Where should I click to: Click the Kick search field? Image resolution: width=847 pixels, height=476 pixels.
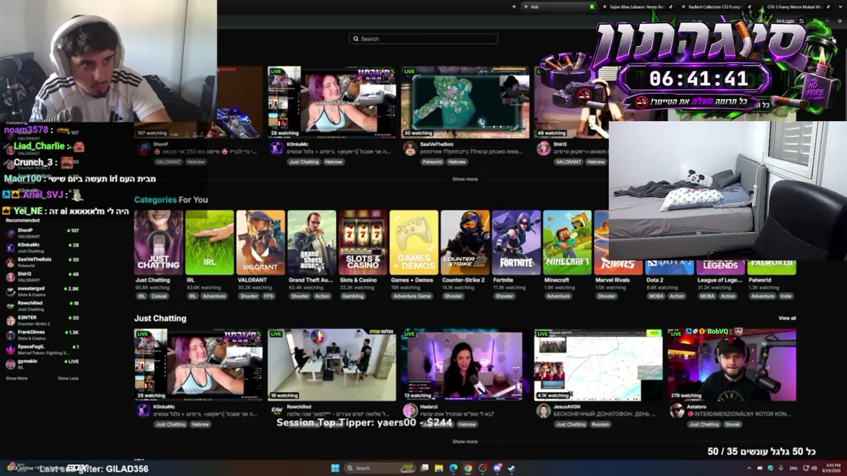[x=423, y=39]
